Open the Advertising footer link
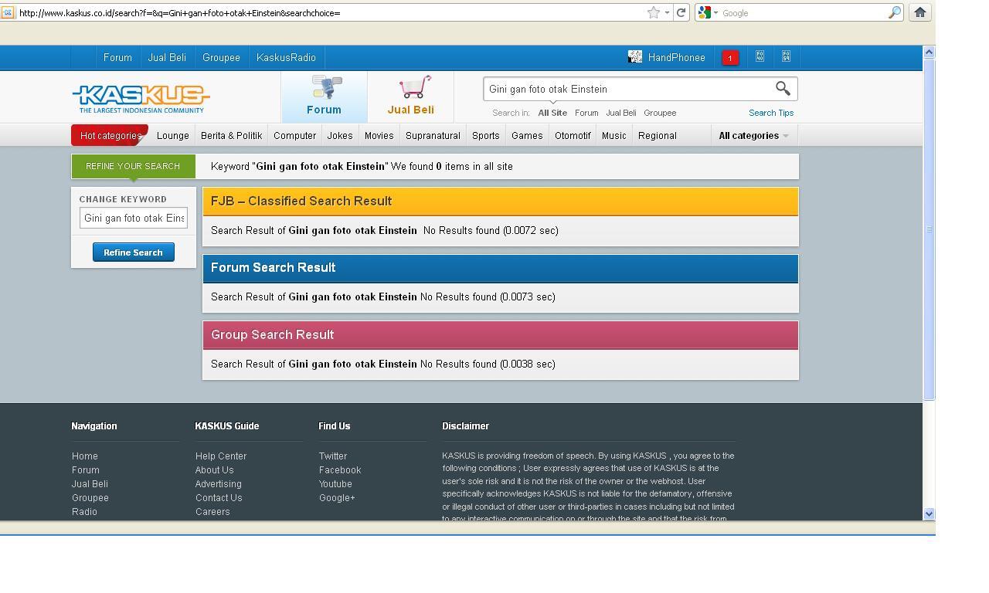The height and width of the screenshot is (593, 989). [x=219, y=484]
